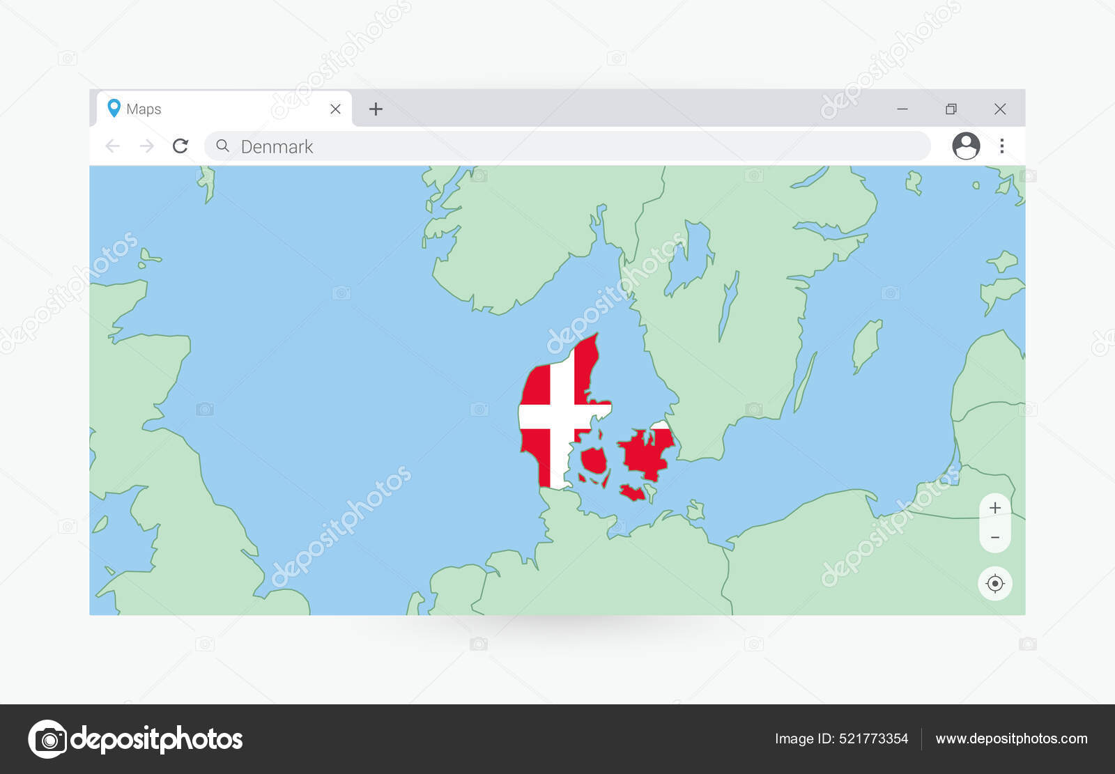Viewport: 1115px width, 774px height.
Task: Click the restore window control
Action: [953, 108]
